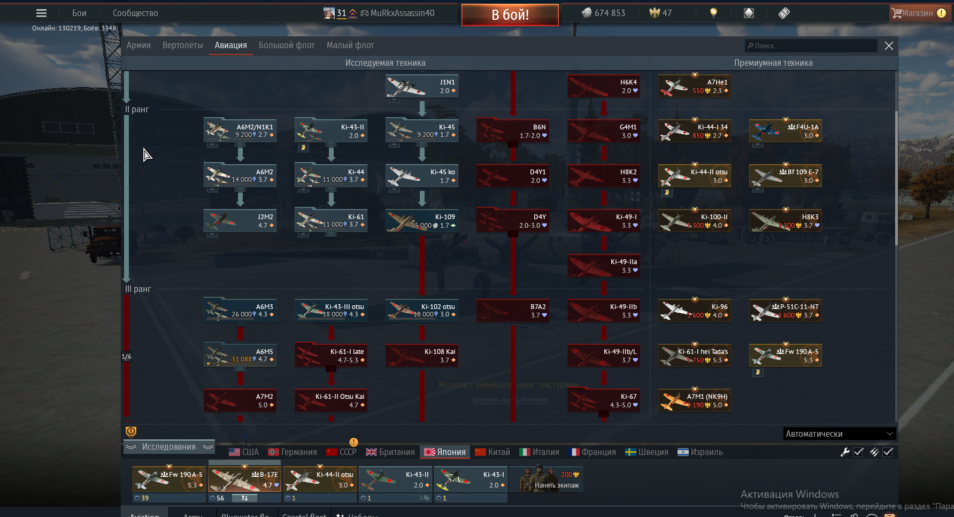
Task: Click the silver lions balance 674 853
Action: click(603, 13)
